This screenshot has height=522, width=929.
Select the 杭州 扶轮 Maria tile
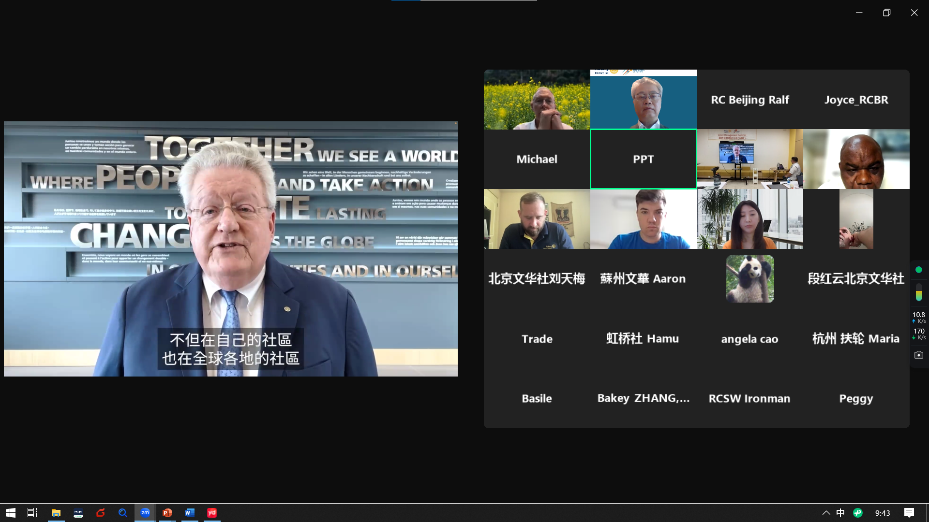click(856, 339)
